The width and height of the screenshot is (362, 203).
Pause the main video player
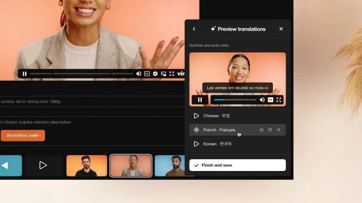click(24, 74)
